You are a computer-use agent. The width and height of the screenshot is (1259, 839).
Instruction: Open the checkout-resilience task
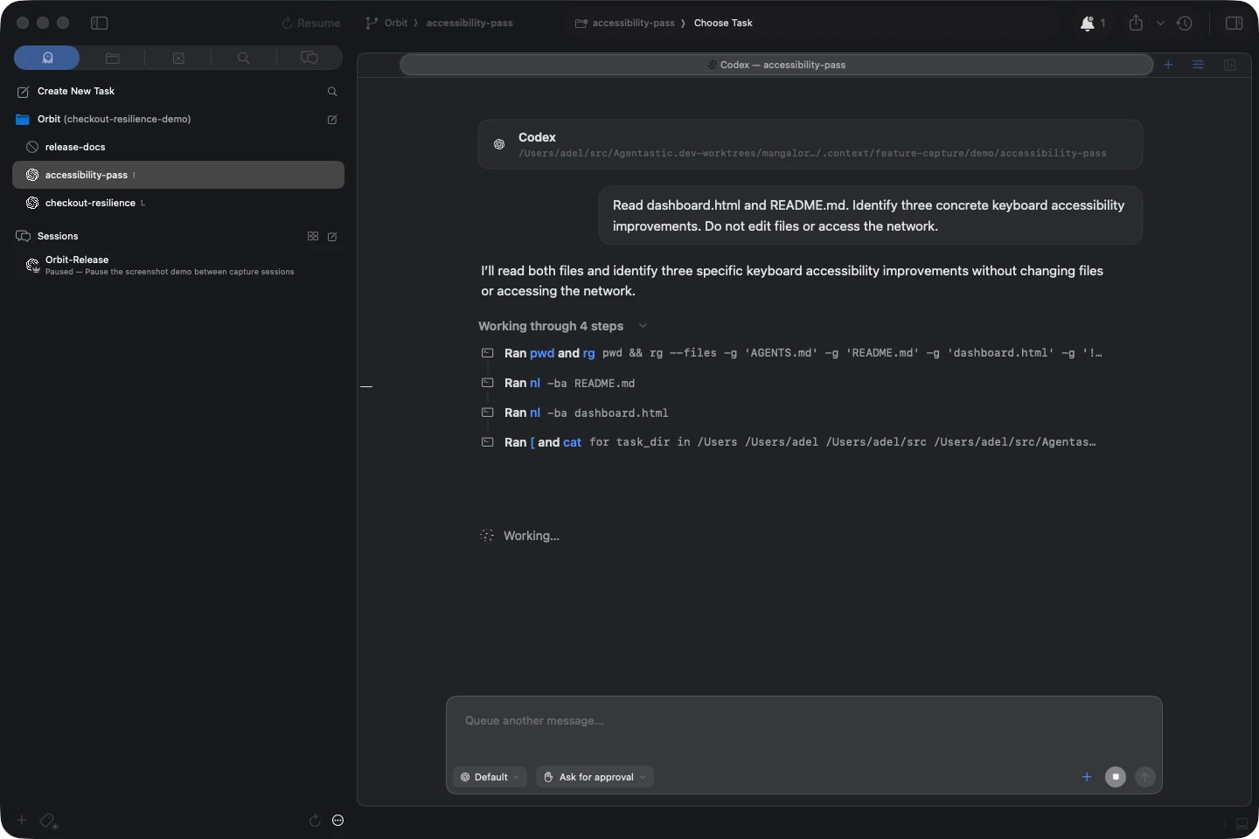pyautogui.click(x=178, y=203)
